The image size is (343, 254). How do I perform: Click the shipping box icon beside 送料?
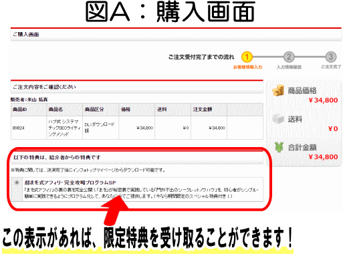point(278,119)
